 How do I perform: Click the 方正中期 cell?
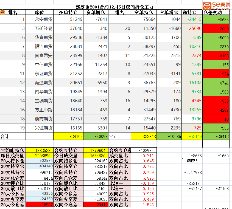click(x=40, y=110)
